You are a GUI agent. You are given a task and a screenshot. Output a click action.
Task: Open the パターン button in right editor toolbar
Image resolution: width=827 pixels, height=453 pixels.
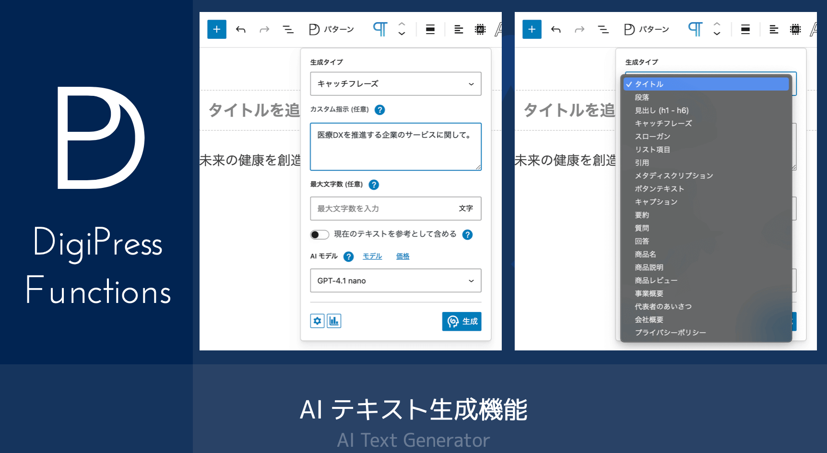[647, 30]
